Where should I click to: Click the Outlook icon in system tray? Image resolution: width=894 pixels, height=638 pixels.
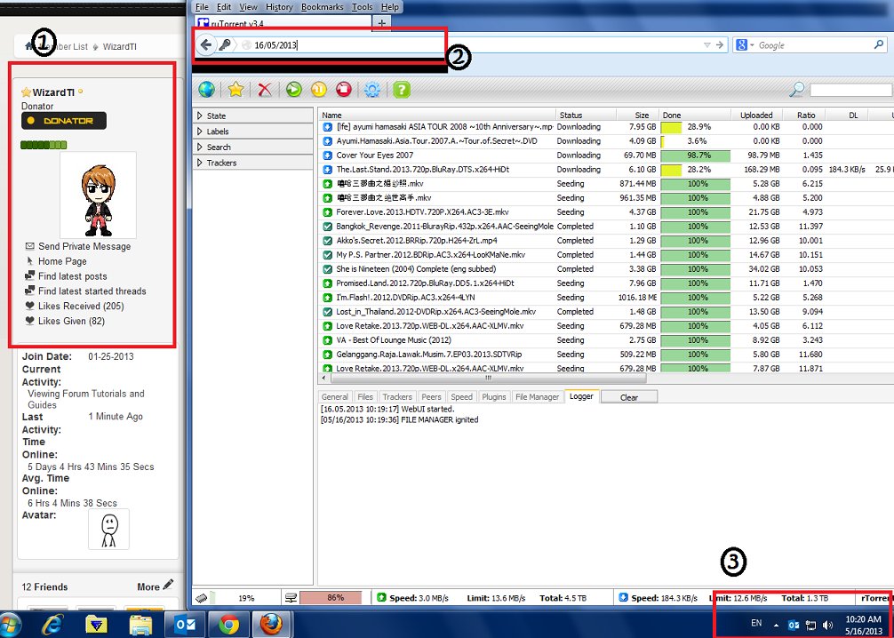(793, 626)
